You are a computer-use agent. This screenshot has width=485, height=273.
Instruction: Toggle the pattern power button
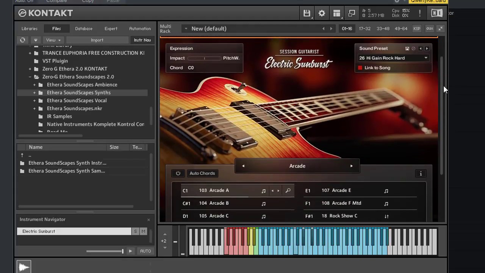178,173
